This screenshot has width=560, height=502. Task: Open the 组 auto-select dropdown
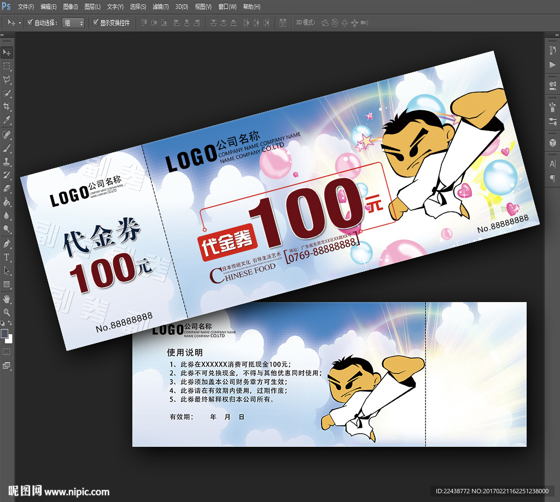point(73,23)
